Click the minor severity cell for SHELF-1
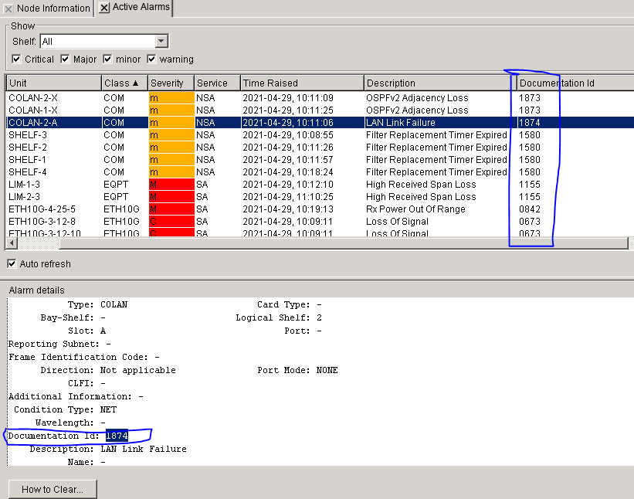Screen dimensions: 634x499 [171, 160]
